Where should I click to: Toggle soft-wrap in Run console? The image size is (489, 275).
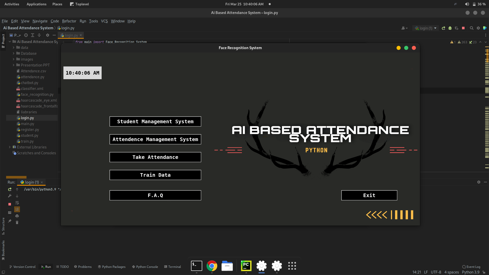[x=17, y=203]
